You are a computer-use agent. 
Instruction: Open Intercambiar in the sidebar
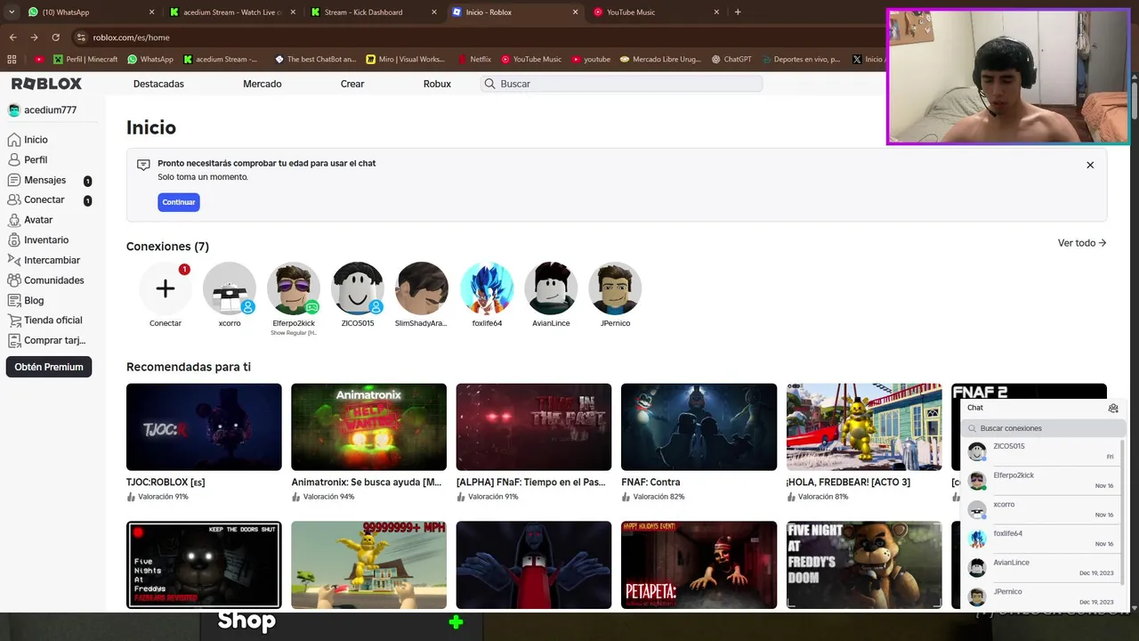[44, 260]
